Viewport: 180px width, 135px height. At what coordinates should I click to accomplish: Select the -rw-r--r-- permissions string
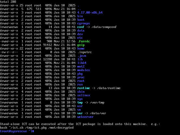(9, 52)
